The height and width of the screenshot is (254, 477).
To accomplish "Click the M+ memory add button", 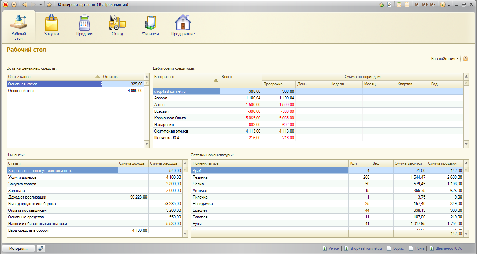I will (425, 5).
